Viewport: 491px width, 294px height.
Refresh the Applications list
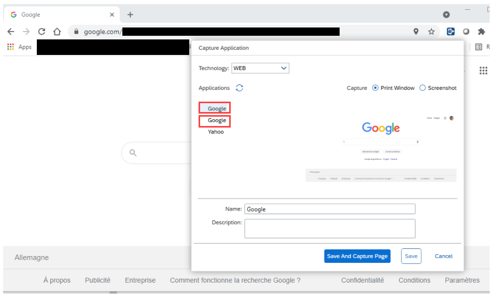(240, 88)
